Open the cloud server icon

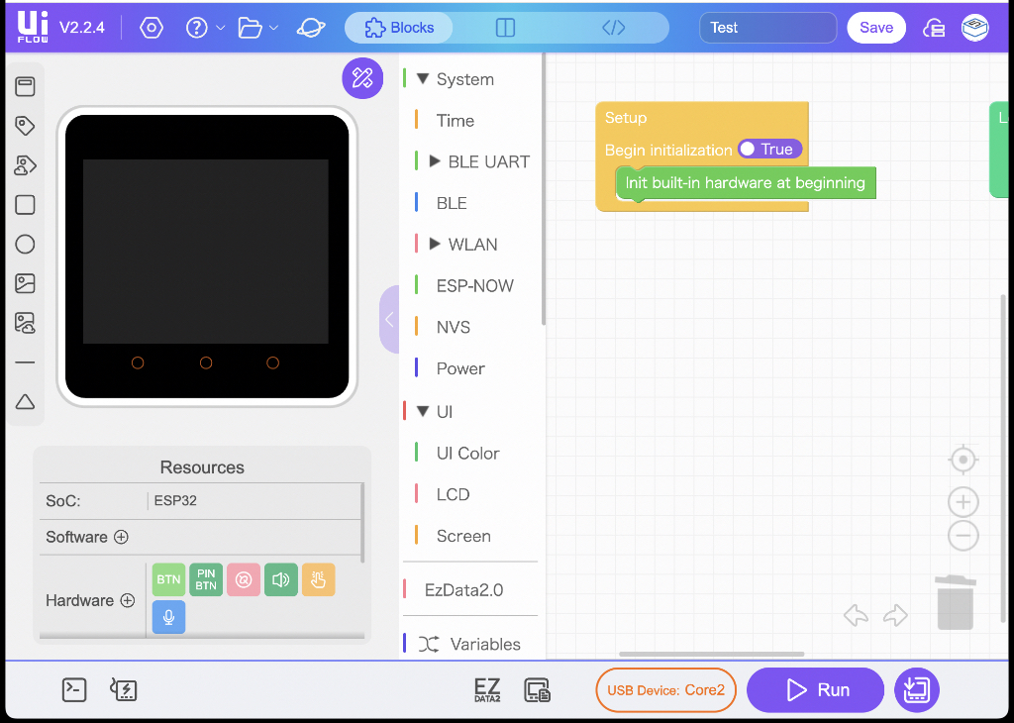click(x=934, y=28)
